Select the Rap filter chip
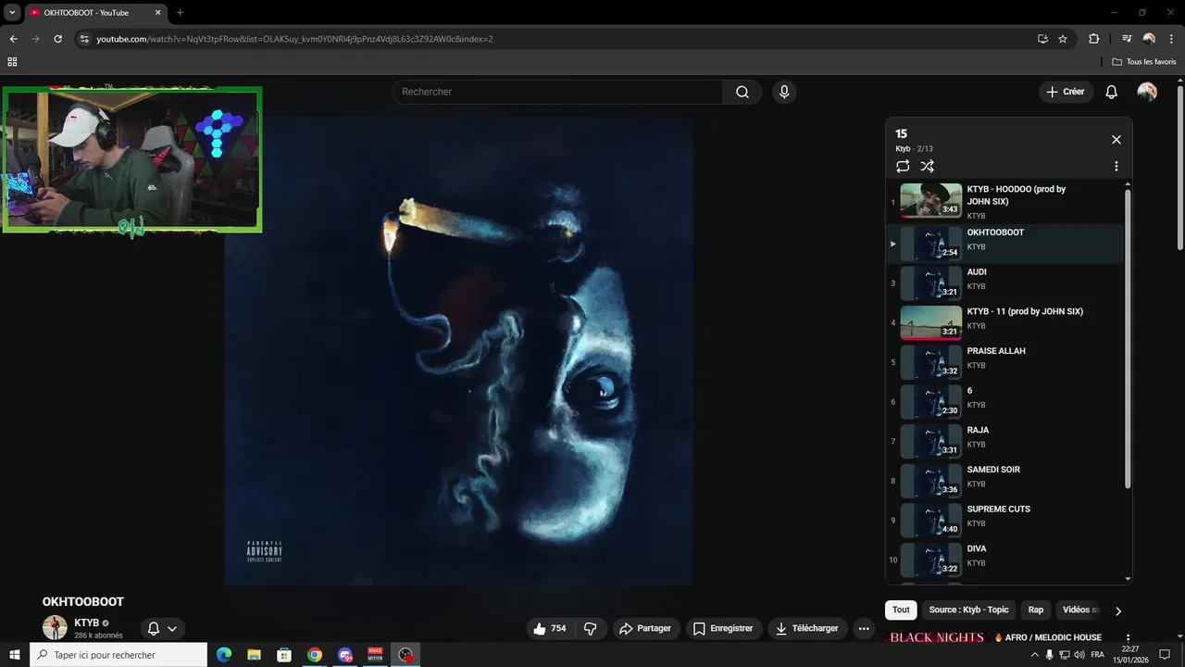 point(1036,610)
